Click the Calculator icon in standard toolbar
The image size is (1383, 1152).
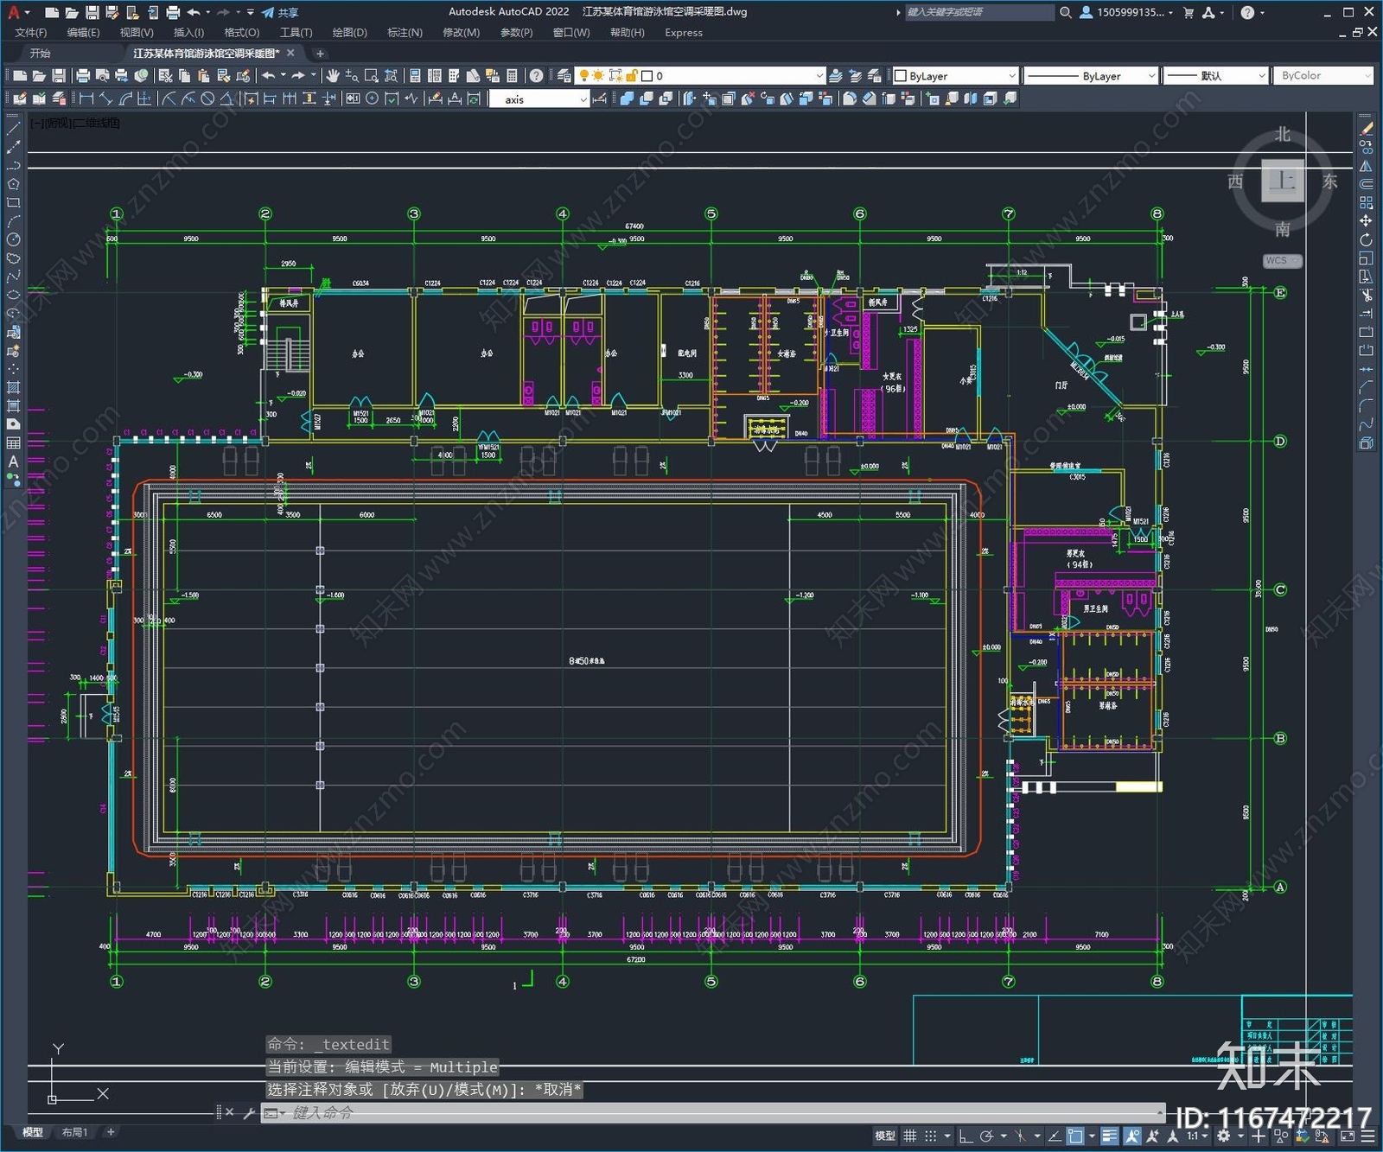[x=512, y=76]
